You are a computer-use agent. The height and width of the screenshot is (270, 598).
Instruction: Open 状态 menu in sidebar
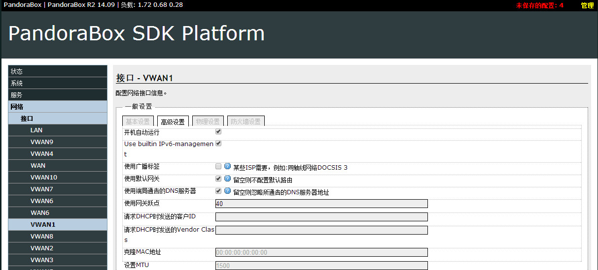tap(58, 71)
